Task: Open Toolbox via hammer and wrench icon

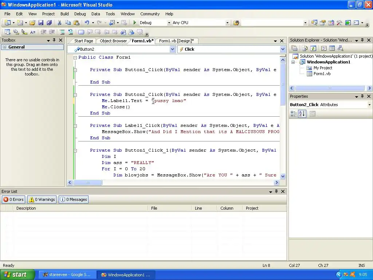Action: [339, 23]
